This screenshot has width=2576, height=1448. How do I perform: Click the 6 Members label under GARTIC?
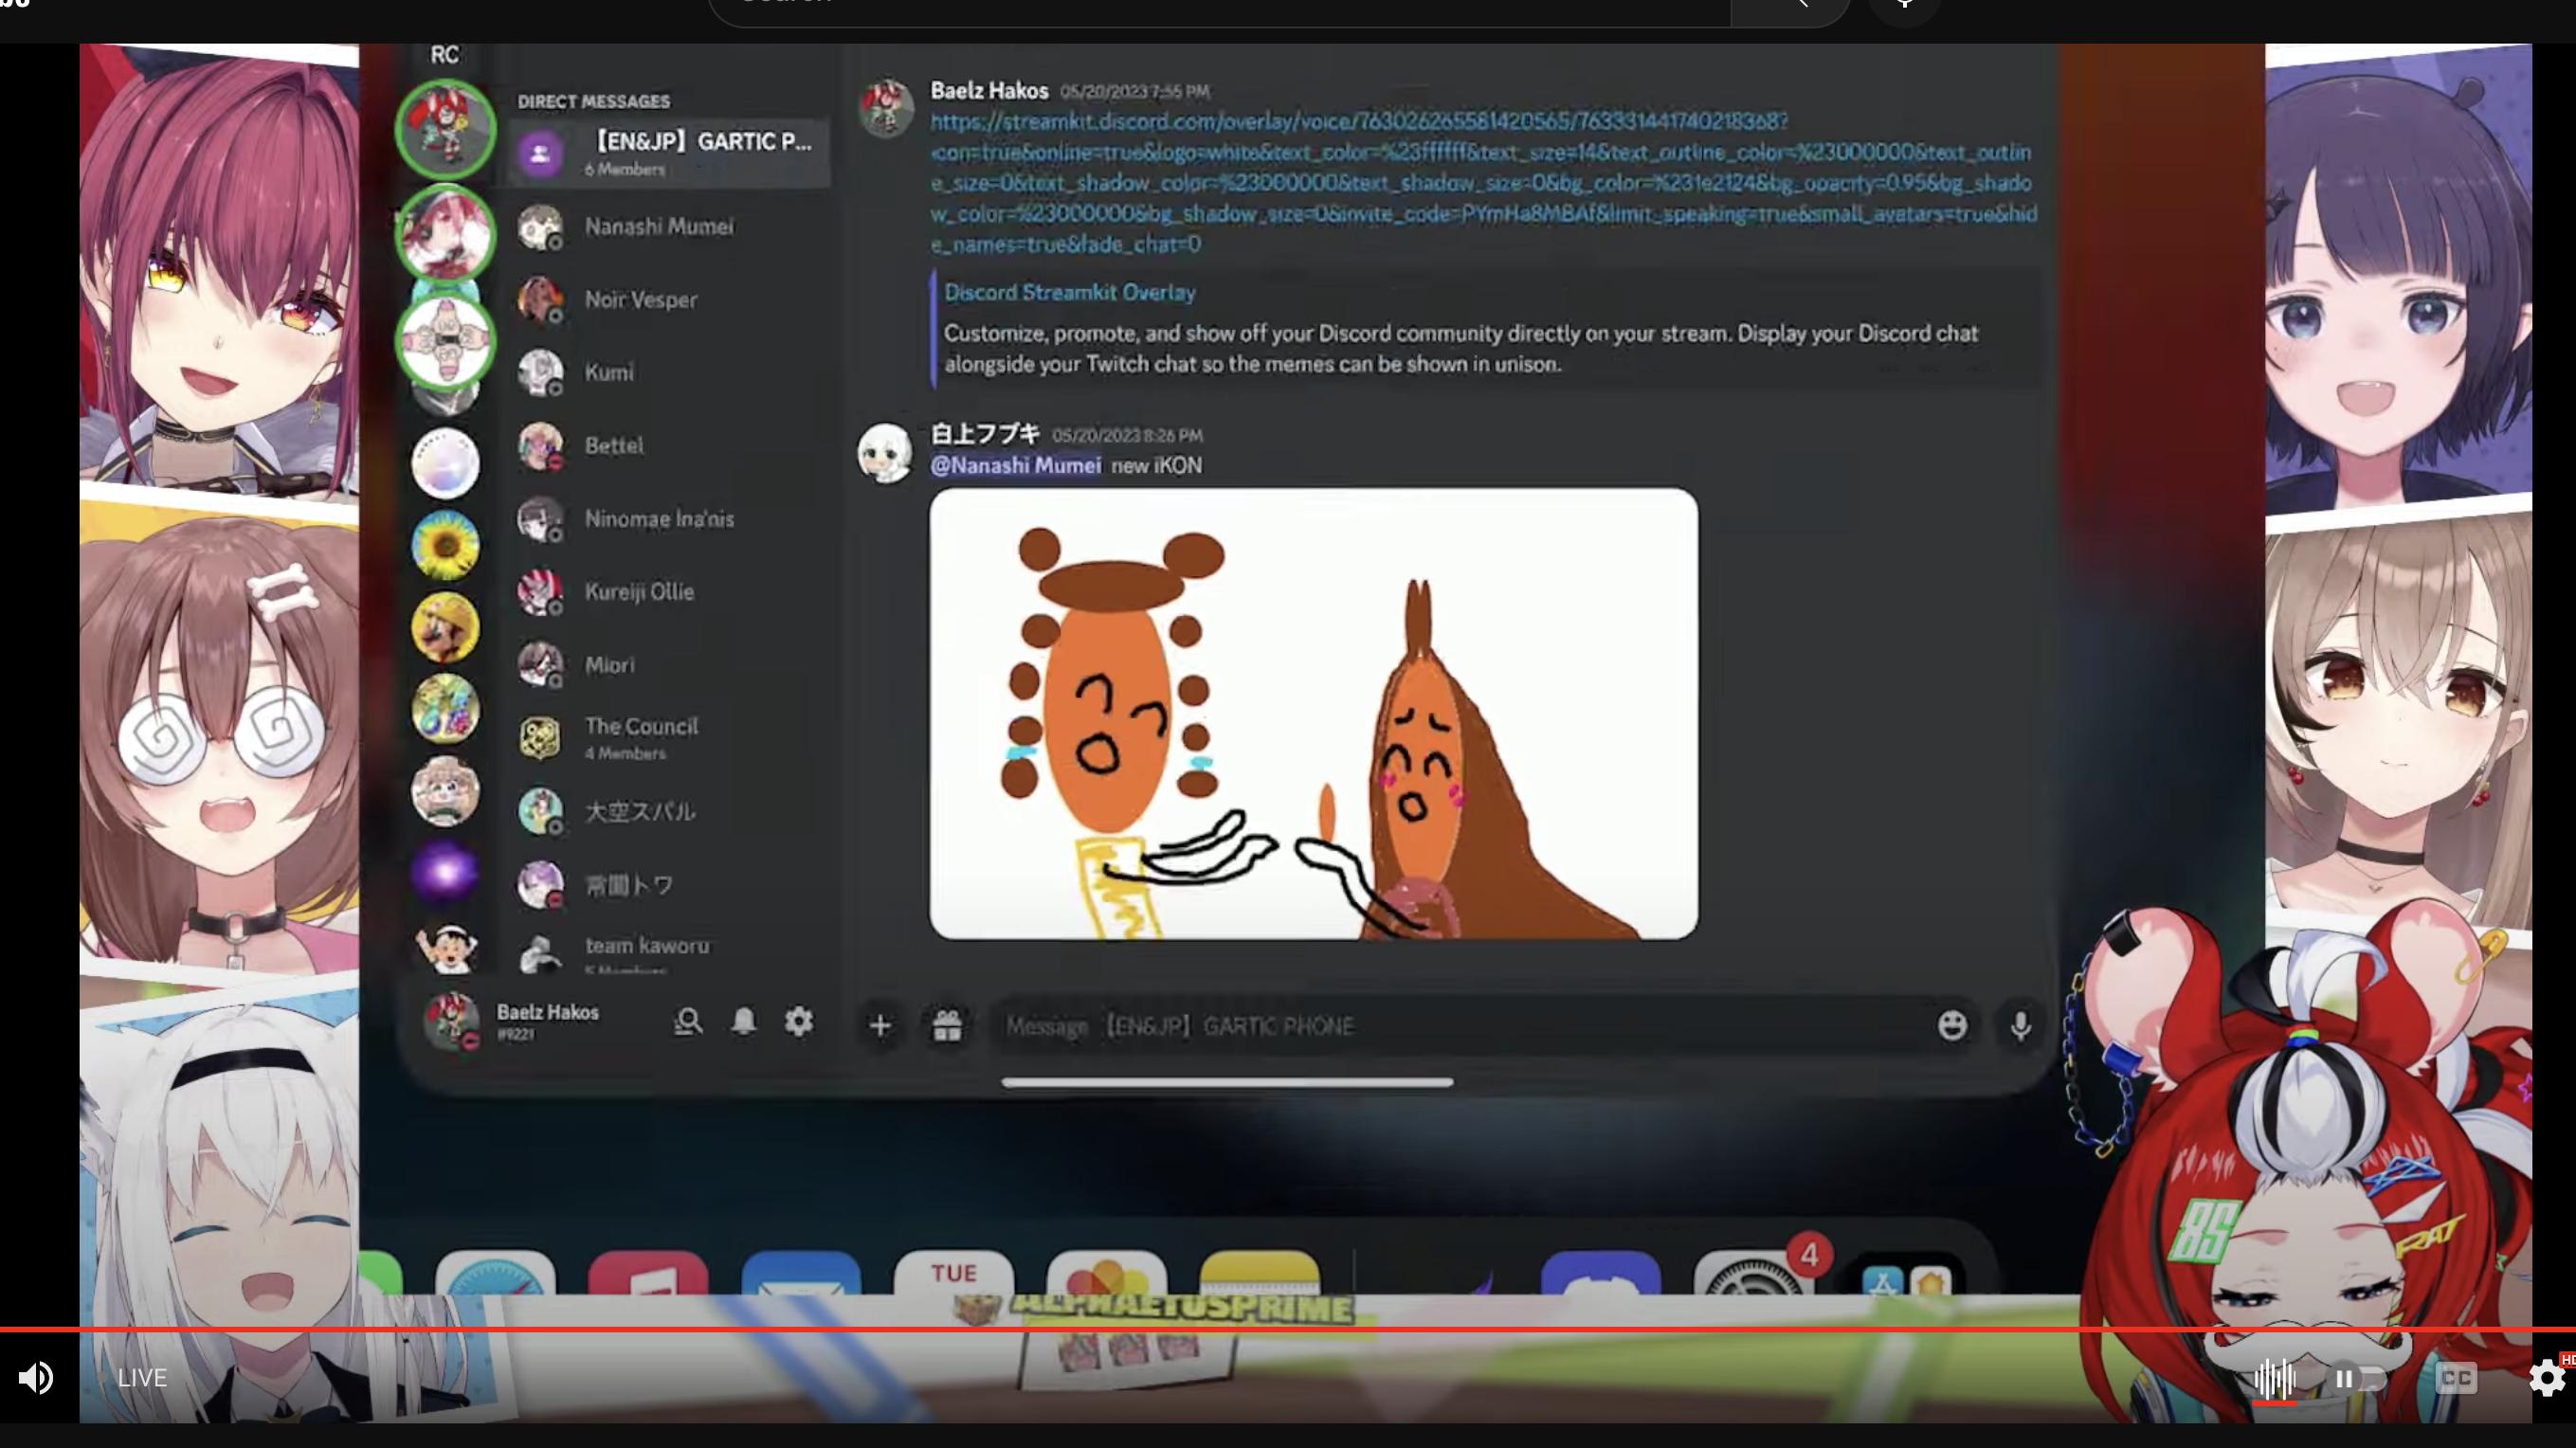click(625, 170)
